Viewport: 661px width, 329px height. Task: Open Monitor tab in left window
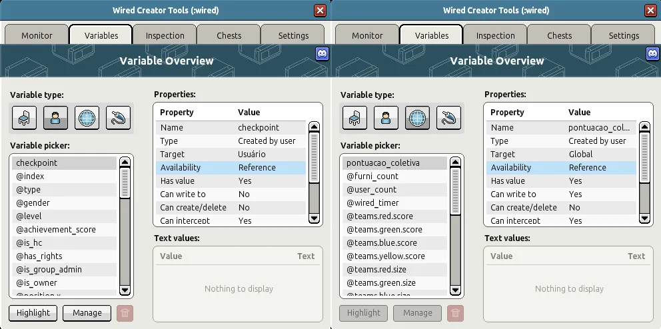[37, 35]
